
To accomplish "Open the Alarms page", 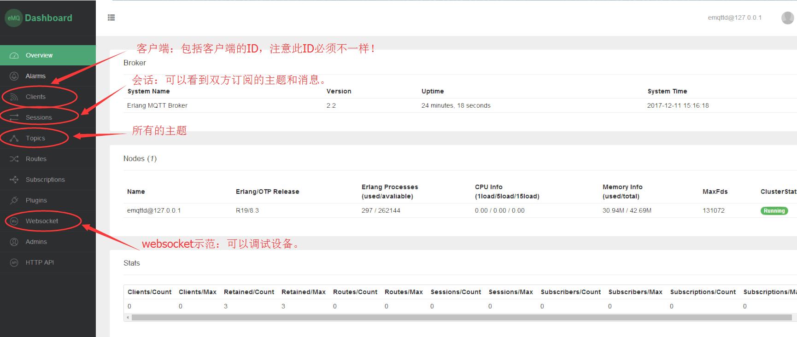I will (x=35, y=76).
